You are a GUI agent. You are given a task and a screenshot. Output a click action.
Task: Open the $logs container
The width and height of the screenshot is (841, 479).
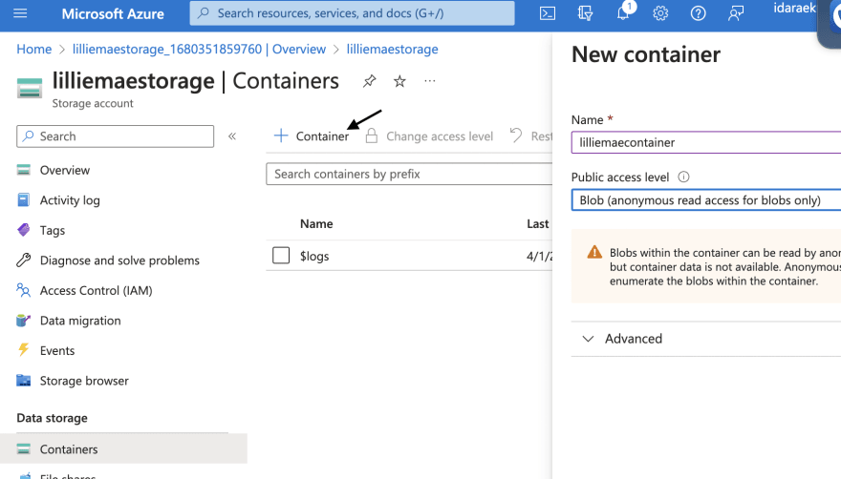[314, 256]
